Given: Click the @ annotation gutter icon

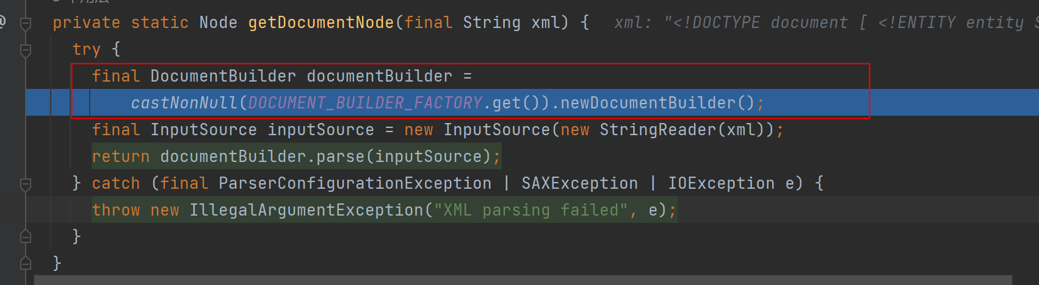Looking at the screenshot, I should click(x=2, y=23).
